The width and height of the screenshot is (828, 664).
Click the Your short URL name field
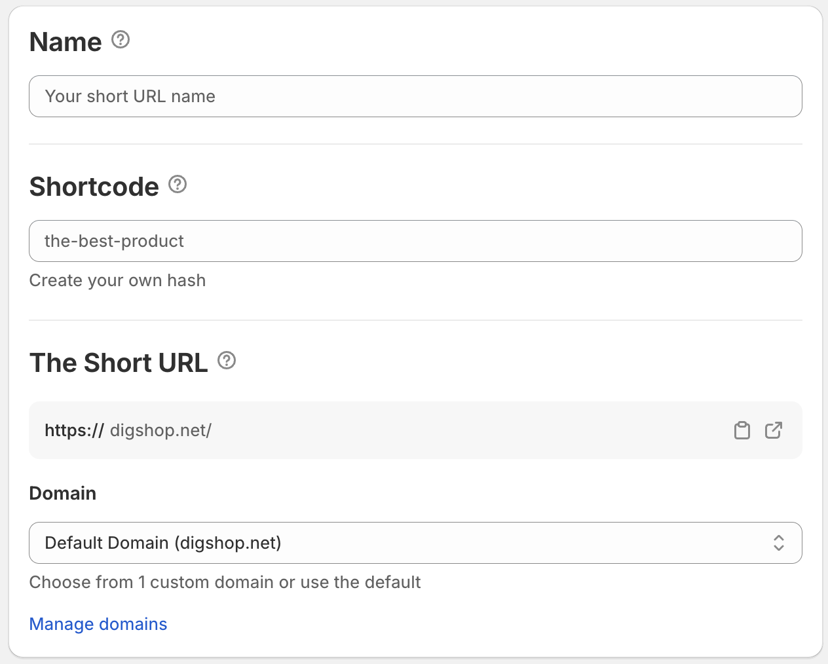tap(415, 96)
